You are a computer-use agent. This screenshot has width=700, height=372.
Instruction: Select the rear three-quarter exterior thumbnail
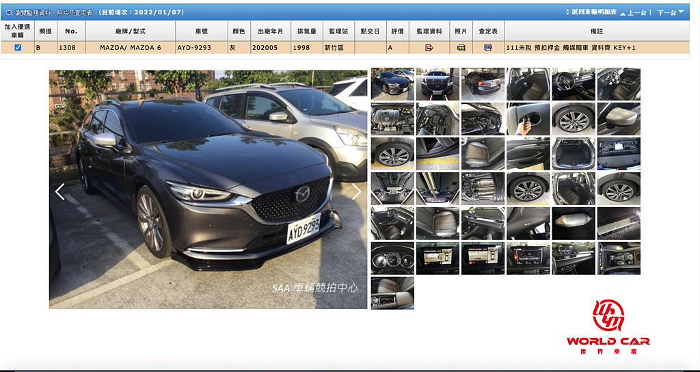[x=483, y=84]
